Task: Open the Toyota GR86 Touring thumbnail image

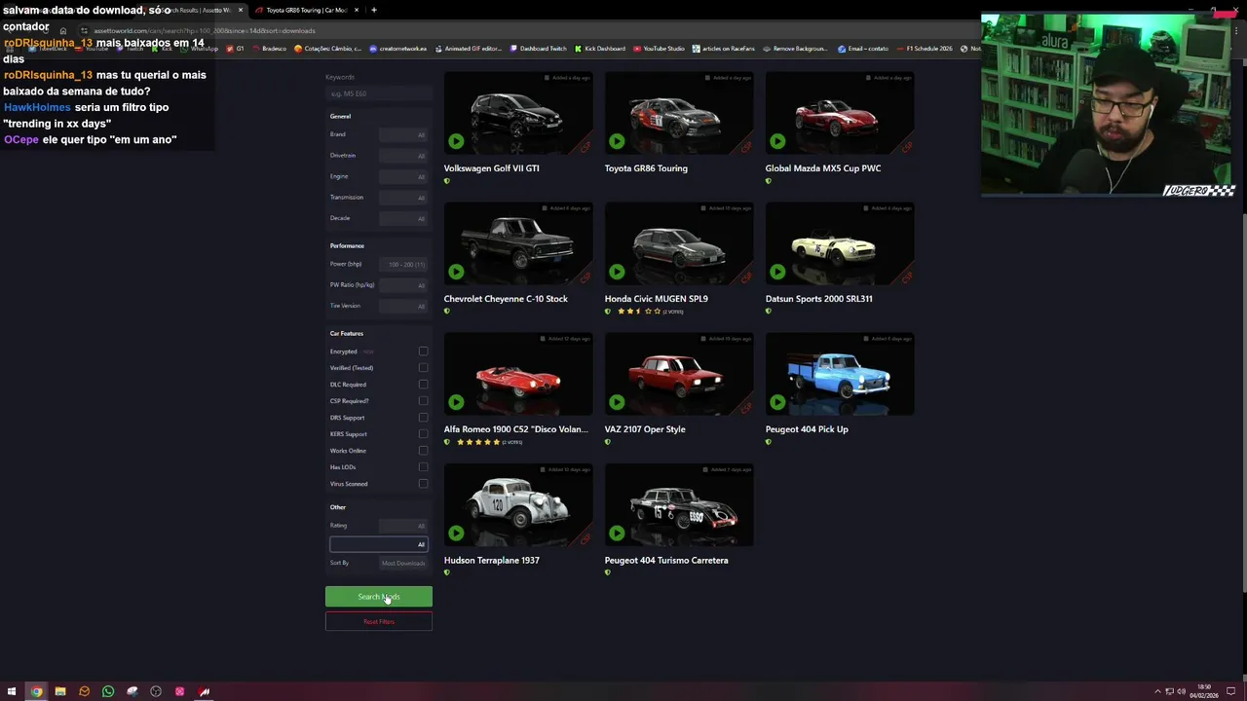Action: click(679, 114)
